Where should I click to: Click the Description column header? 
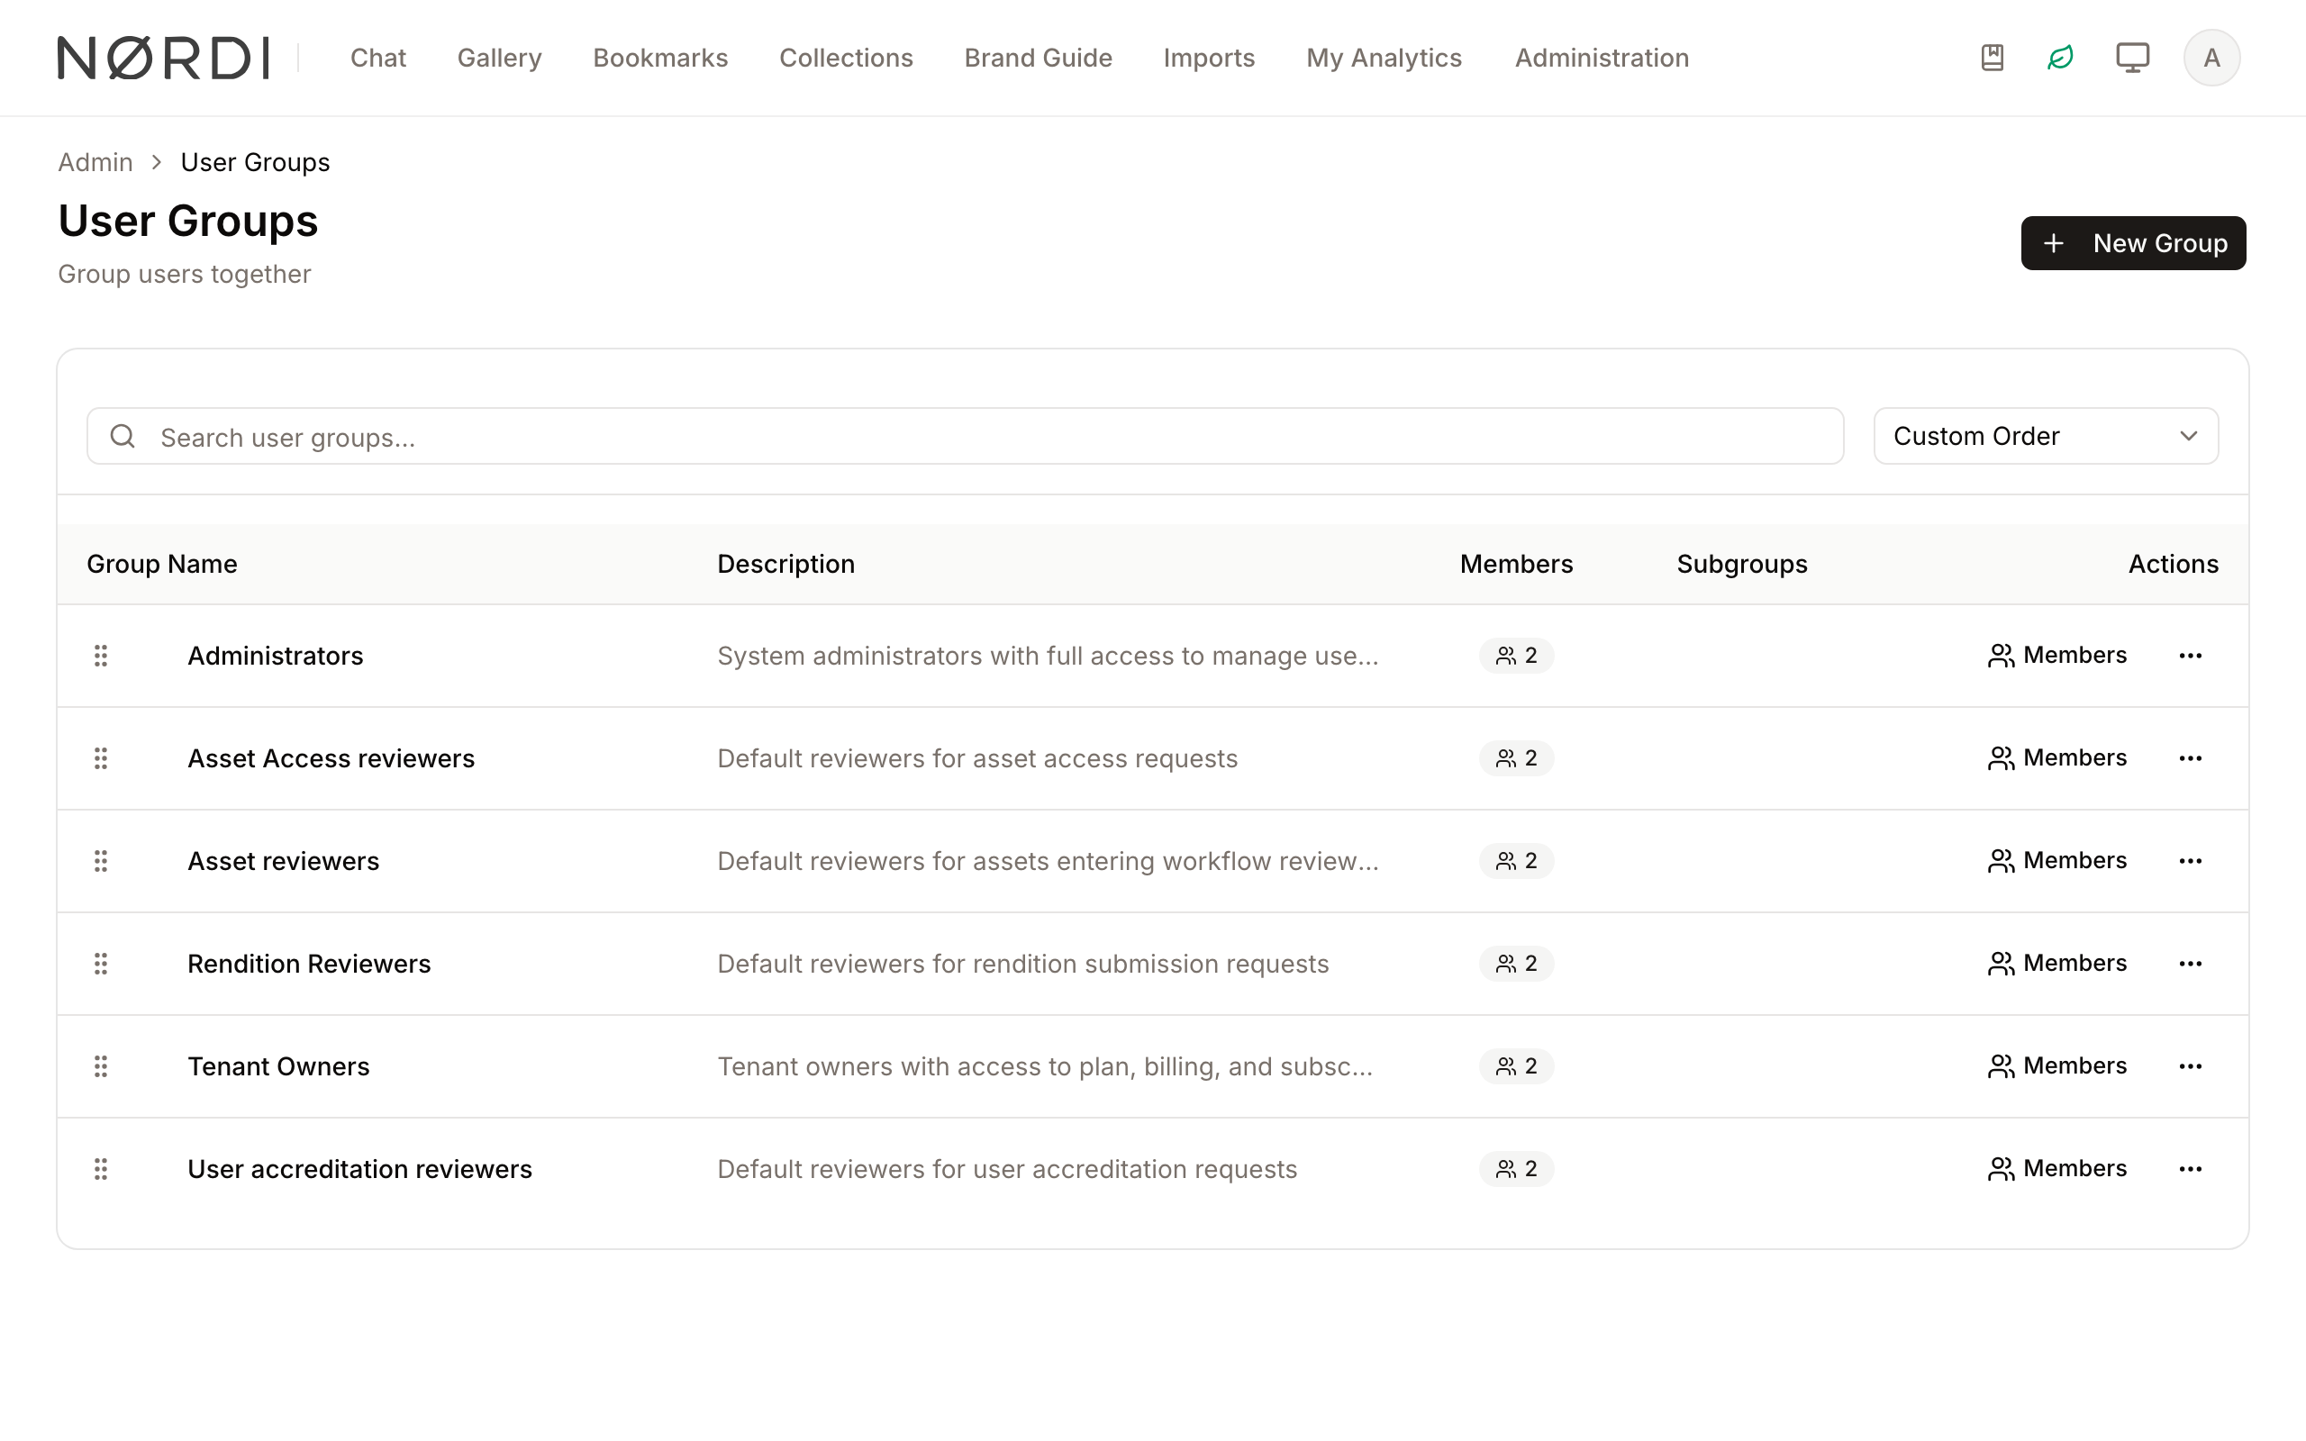(x=786, y=564)
